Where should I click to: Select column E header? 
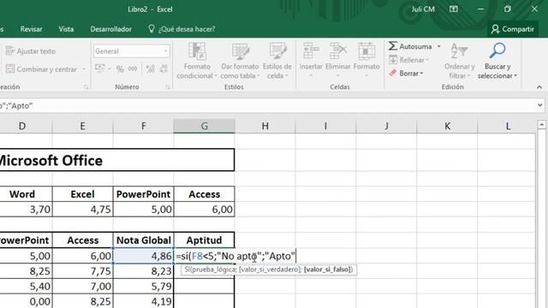click(82, 126)
